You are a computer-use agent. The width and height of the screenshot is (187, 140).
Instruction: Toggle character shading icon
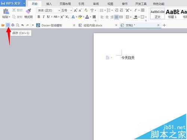94,17
